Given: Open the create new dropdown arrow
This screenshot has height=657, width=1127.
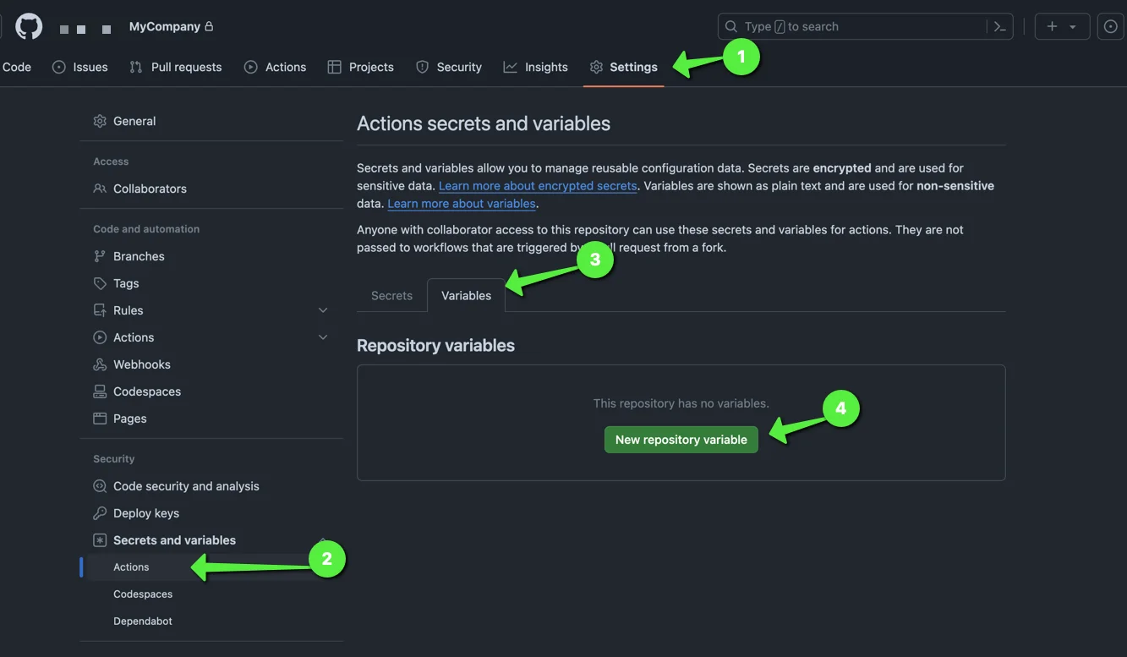Looking at the screenshot, I should click(1072, 25).
